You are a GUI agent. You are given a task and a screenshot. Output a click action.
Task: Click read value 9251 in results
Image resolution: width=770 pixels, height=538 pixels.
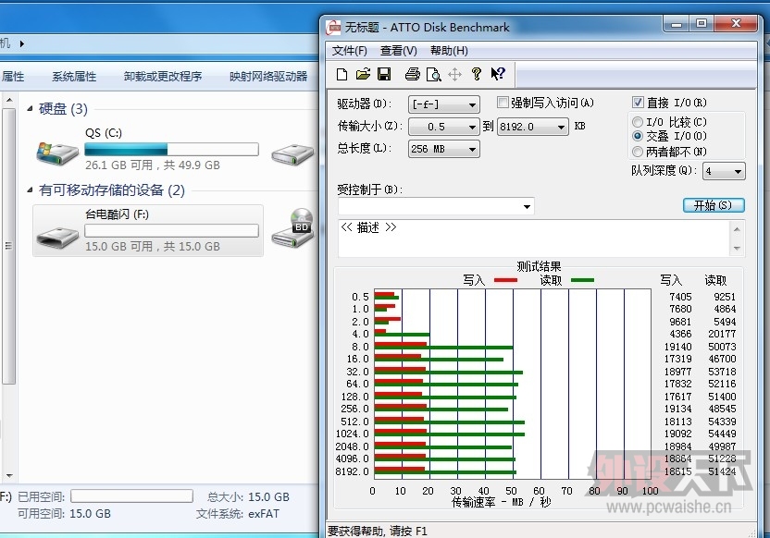click(x=725, y=297)
